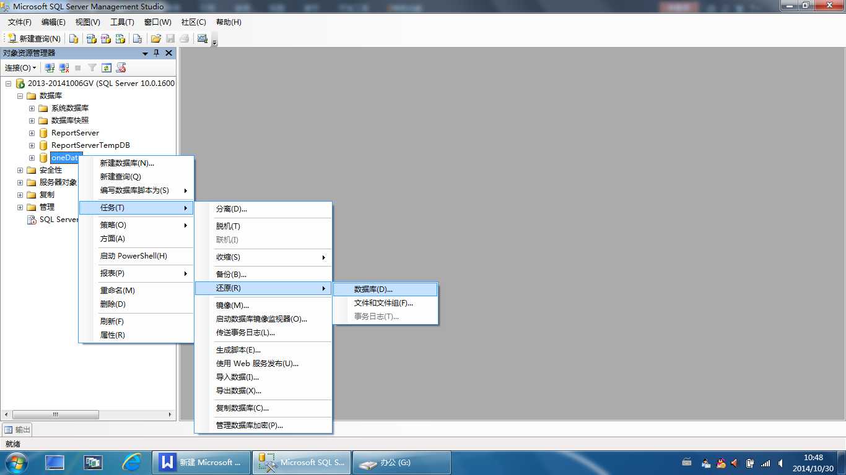Open the 窗口(W) menu
The height and width of the screenshot is (475, 846).
pos(157,22)
